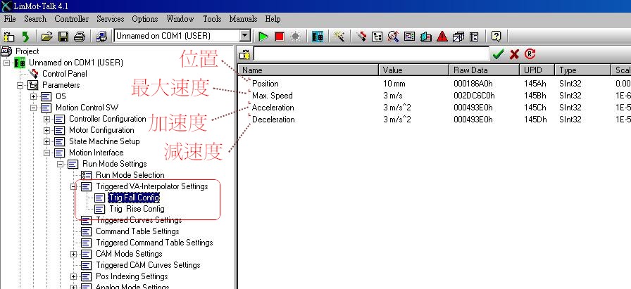The height and width of the screenshot is (289, 631).
Task: Click the Type column header
Action: (582, 70)
